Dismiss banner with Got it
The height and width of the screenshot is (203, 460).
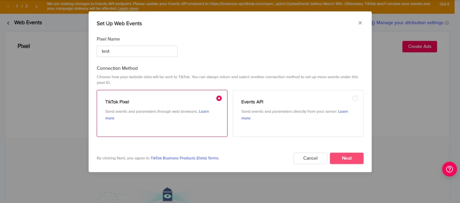point(445,4)
